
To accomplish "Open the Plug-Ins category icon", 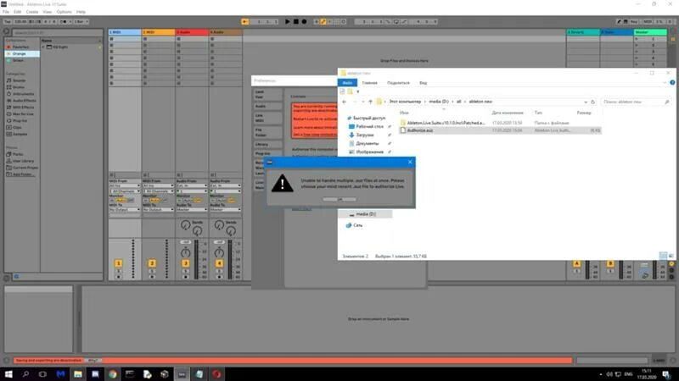I will coord(8,120).
